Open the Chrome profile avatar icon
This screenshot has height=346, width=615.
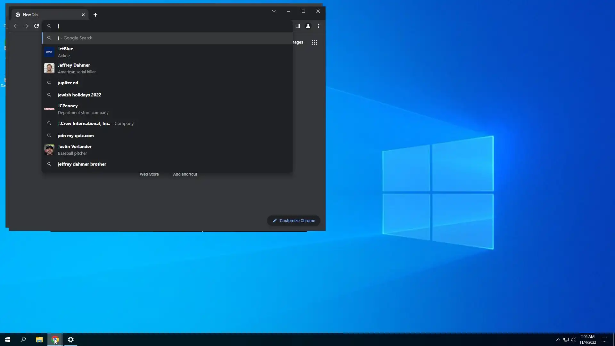coord(308,26)
